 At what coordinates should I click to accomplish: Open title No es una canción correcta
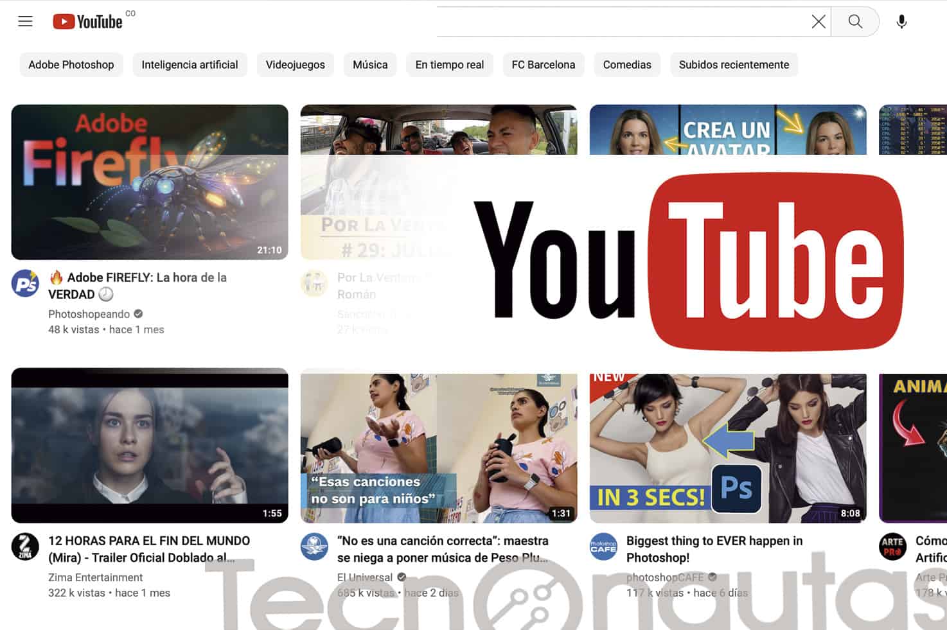[x=443, y=549]
